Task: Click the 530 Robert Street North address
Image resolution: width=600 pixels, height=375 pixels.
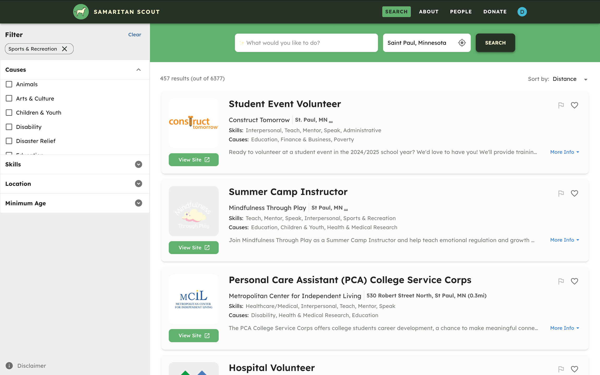Action: tap(426, 296)
